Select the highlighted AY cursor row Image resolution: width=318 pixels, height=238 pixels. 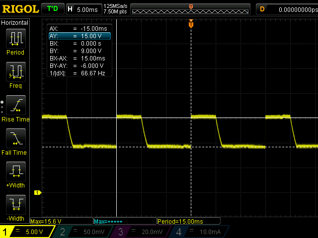[x=79, y=36]
